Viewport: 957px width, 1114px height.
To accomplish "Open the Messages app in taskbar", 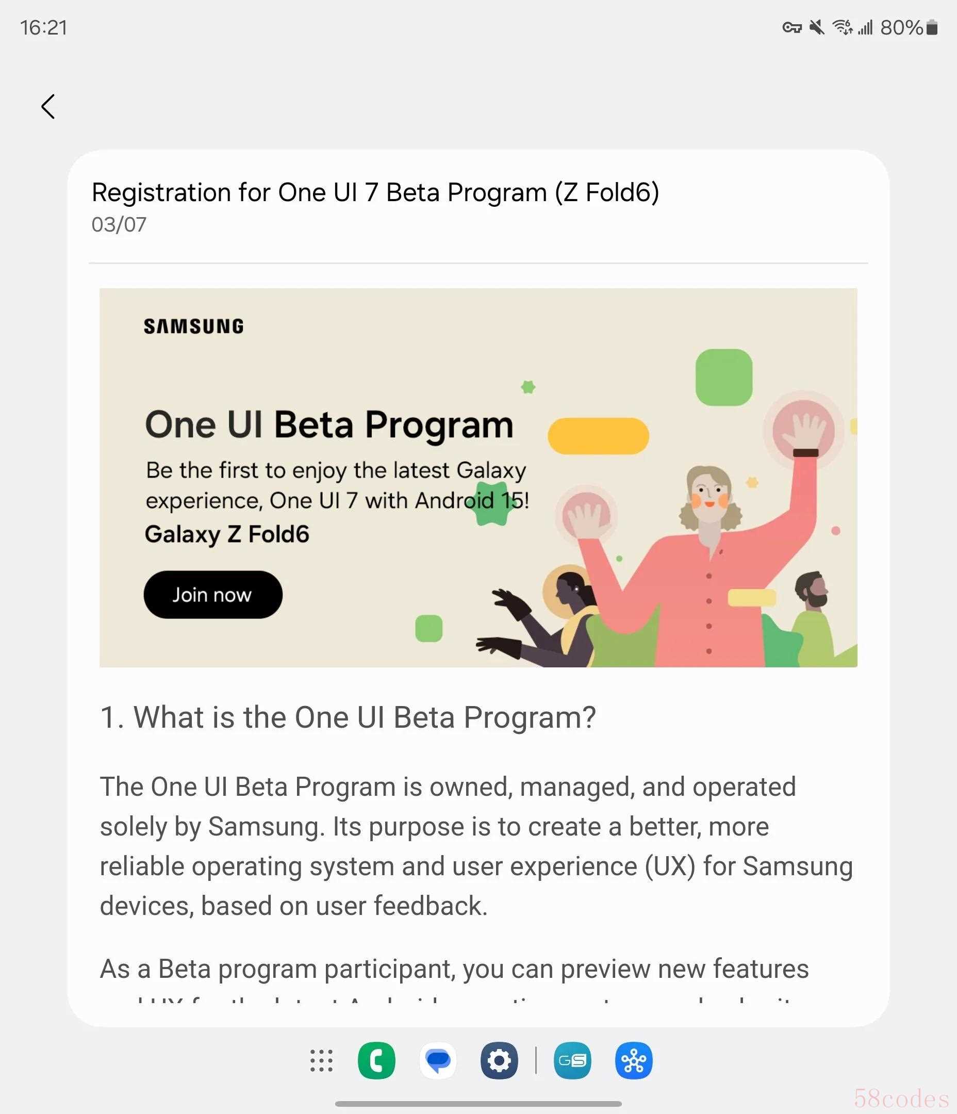I will [x=438, y=1060].
